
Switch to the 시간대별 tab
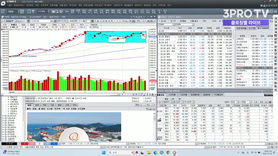click(x=172, y=95)
